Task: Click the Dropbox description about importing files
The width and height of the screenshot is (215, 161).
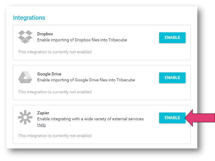Action: (x=82, y=40)
